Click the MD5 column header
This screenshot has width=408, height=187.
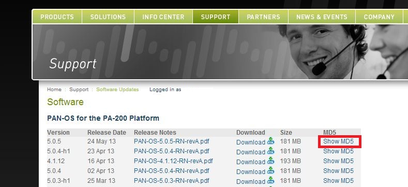point(329,133)
